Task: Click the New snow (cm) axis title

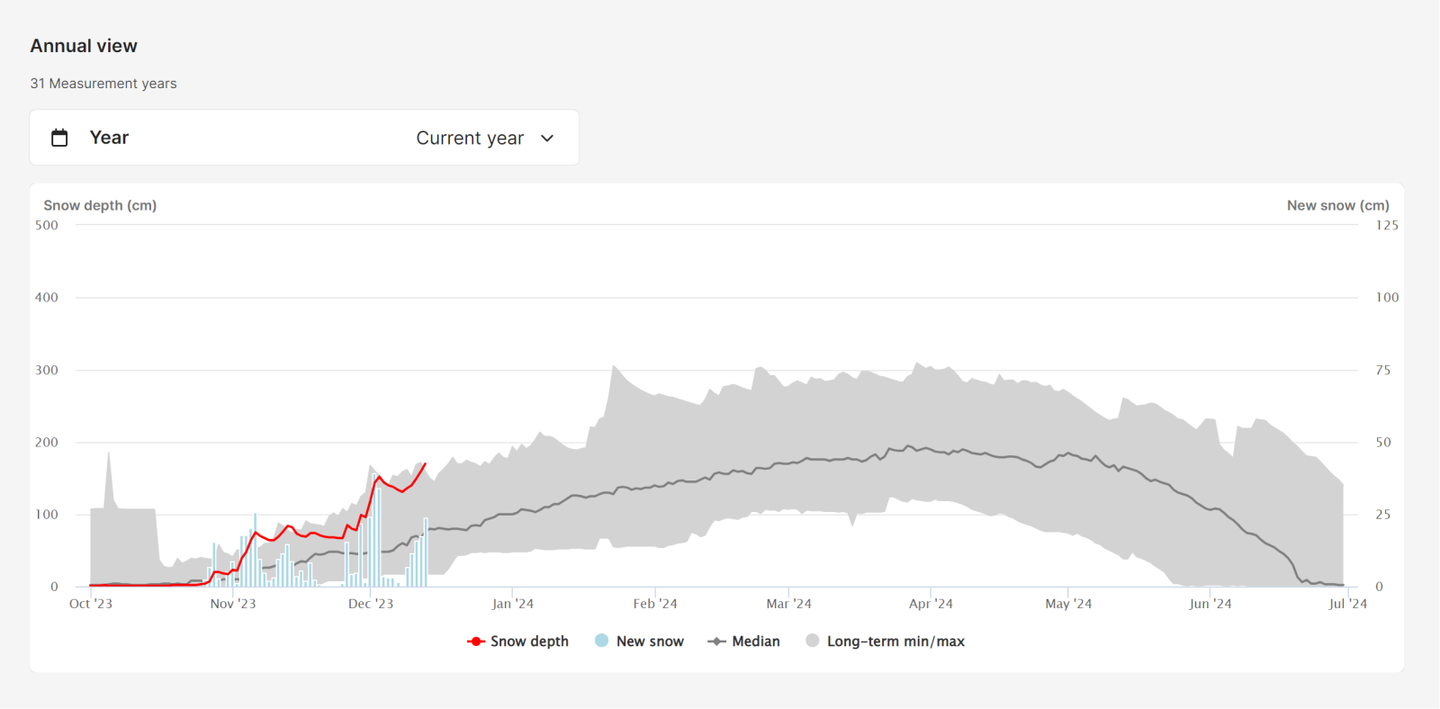Action: pos(1337,205)
